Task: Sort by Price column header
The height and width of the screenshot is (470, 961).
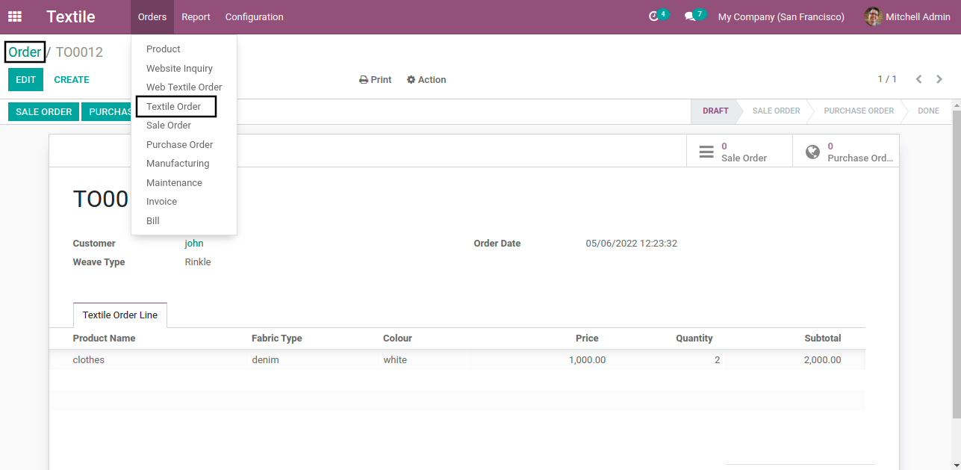Action: [587, 338]
